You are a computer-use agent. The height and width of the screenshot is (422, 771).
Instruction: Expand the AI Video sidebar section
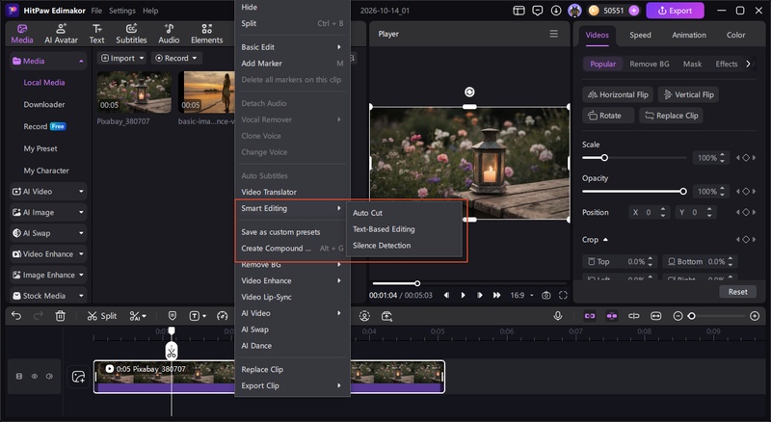coord(48,192)
